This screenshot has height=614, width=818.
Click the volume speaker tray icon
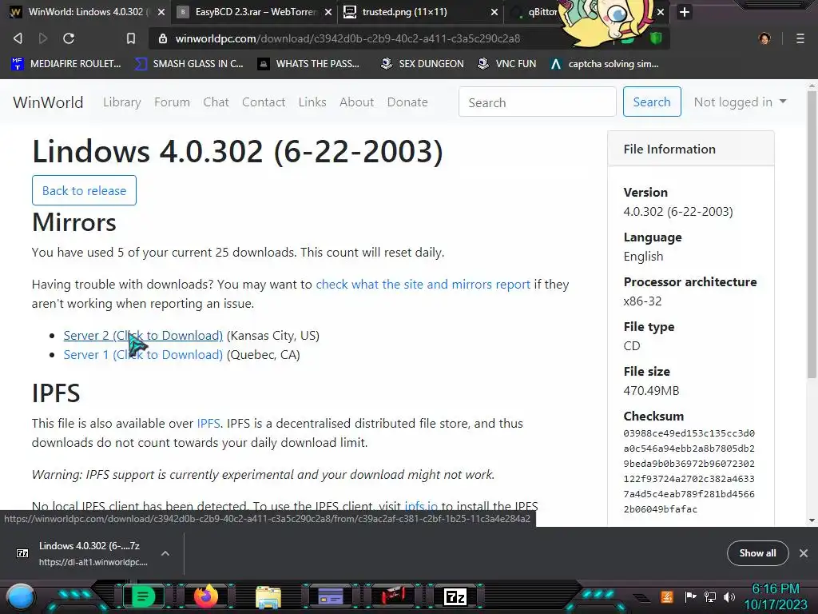729,596
